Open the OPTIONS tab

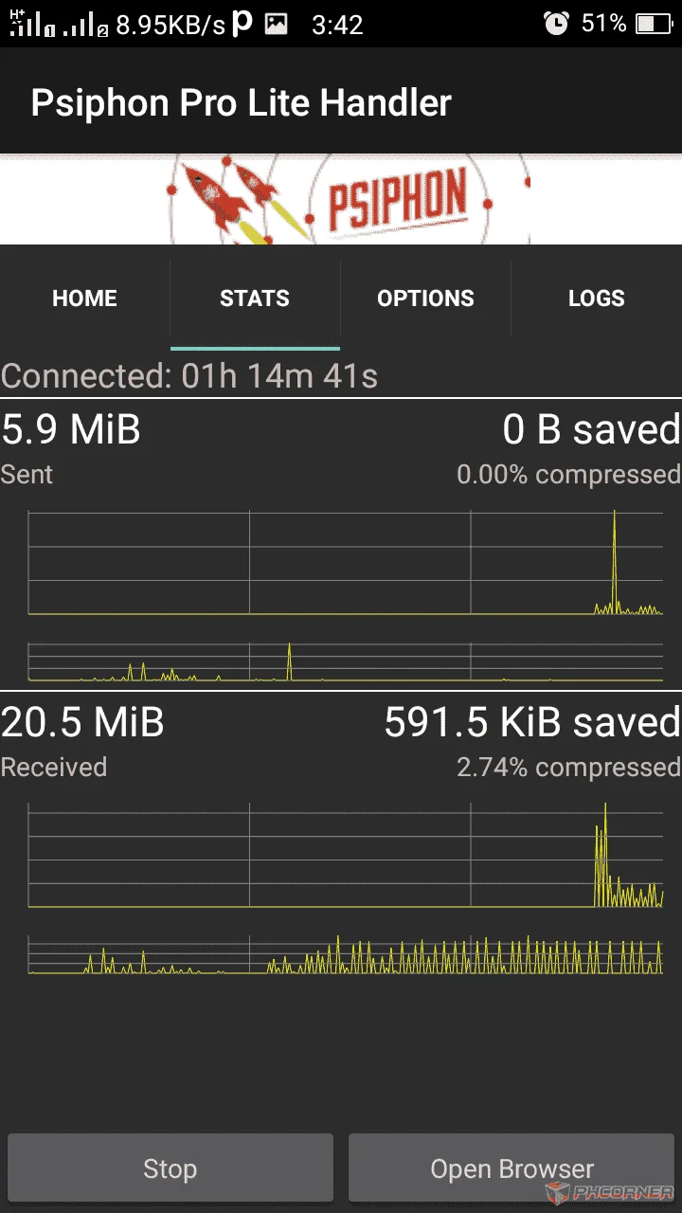(425, 299)
